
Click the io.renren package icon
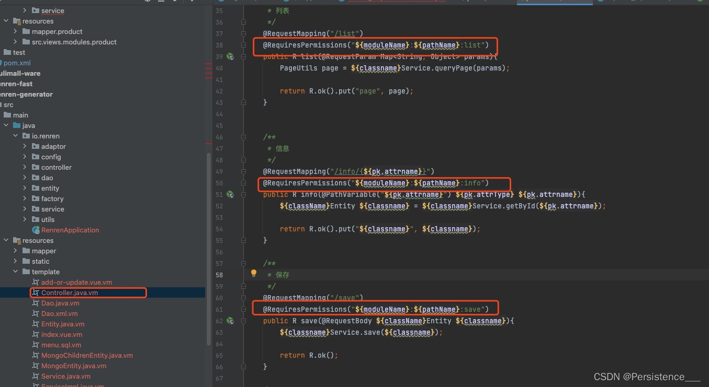(x=26, y=136)
